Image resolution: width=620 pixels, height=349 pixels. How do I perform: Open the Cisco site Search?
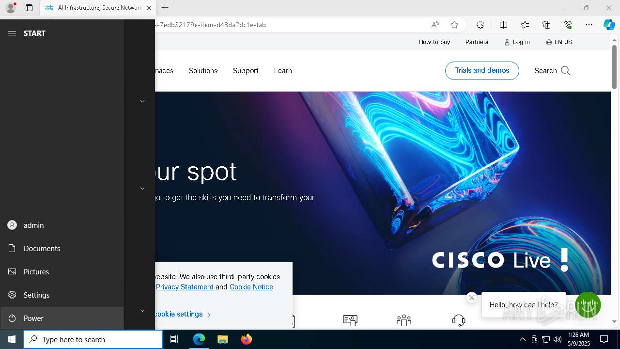(x=552, y=71)
